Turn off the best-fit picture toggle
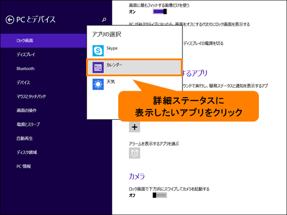The image size is (287, 215). [160, 11]
